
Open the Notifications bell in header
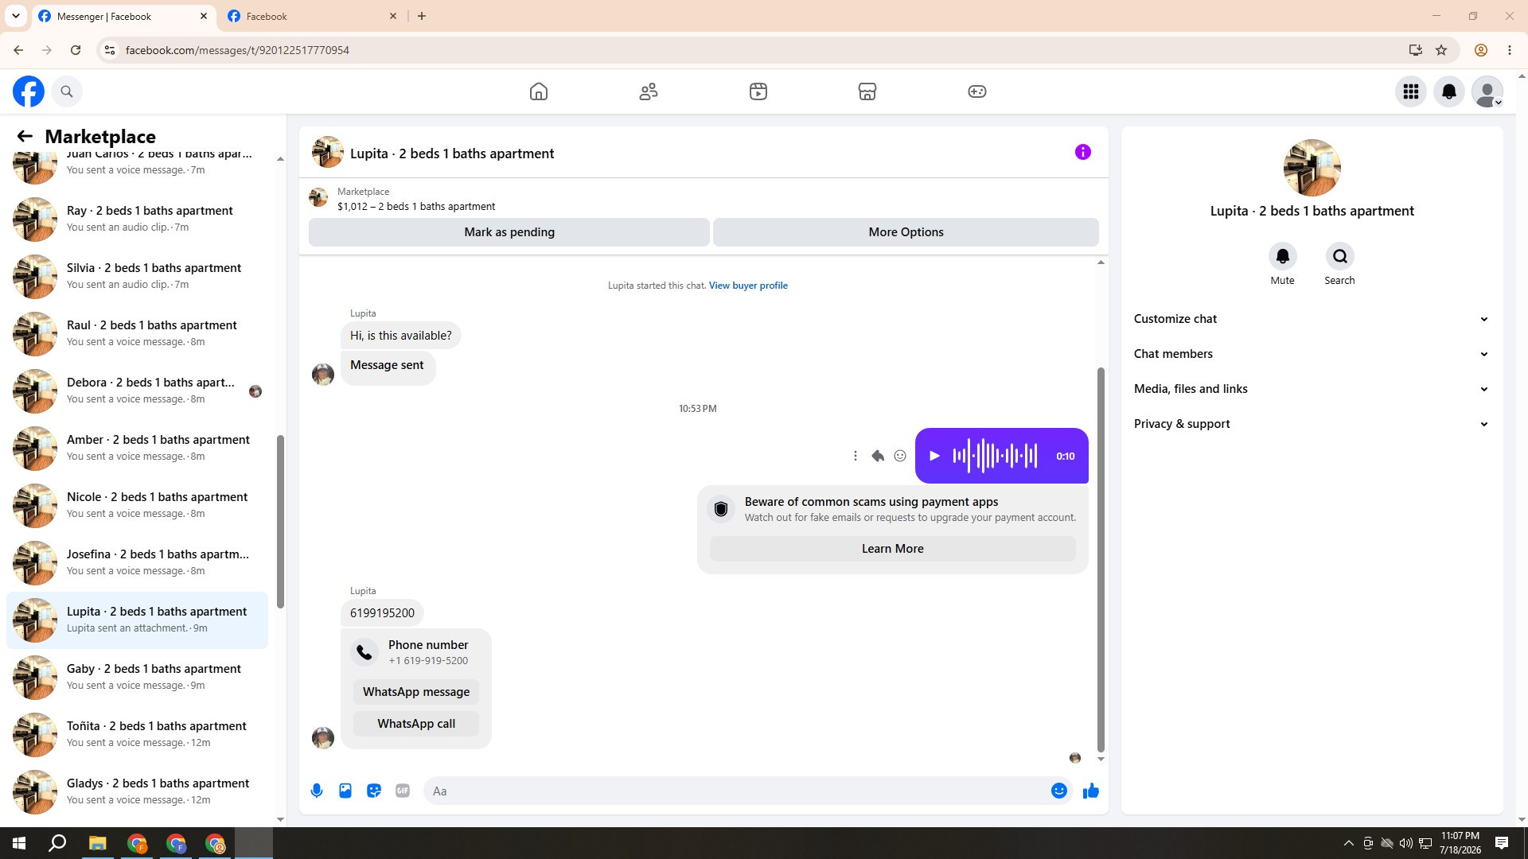(1449, 91)
